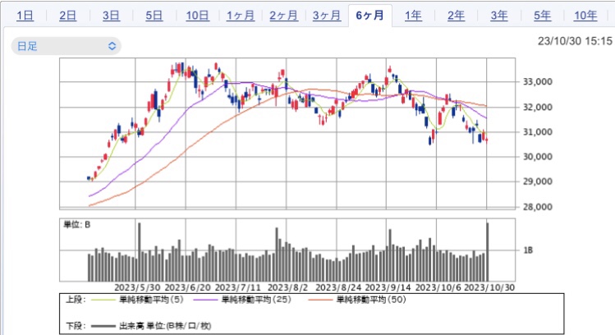
Task: Click the 2023/10/6 date label
Action: click(x=438, y=287)
